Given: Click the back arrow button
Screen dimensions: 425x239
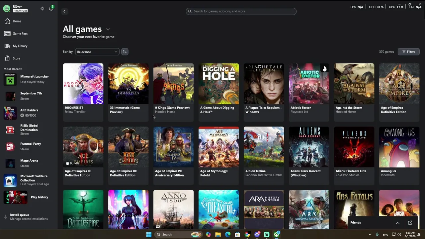Looking at the screenshot, I should (64, 11).
